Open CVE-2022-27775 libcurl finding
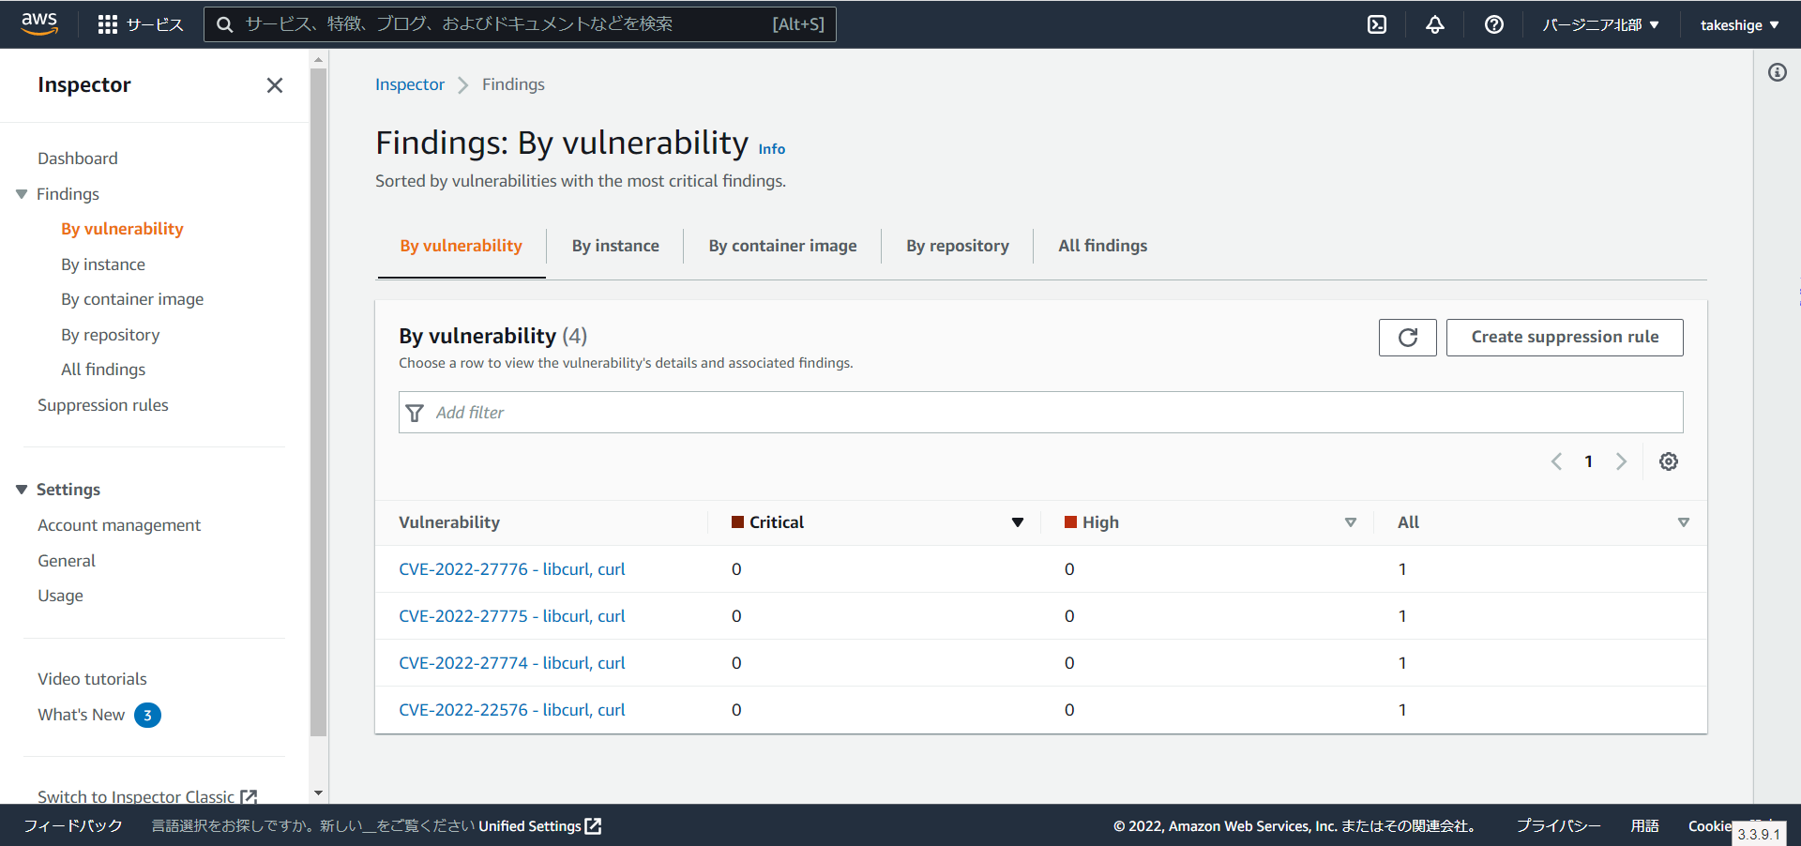 [512, 616]
